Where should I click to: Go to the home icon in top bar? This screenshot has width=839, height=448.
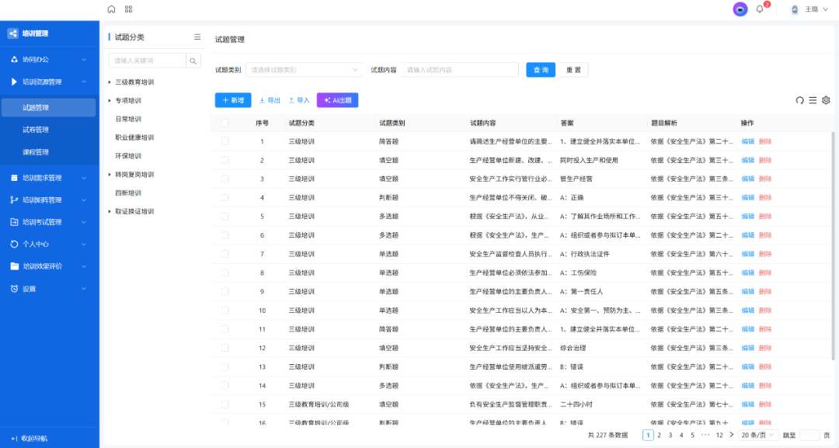(111, 9)
